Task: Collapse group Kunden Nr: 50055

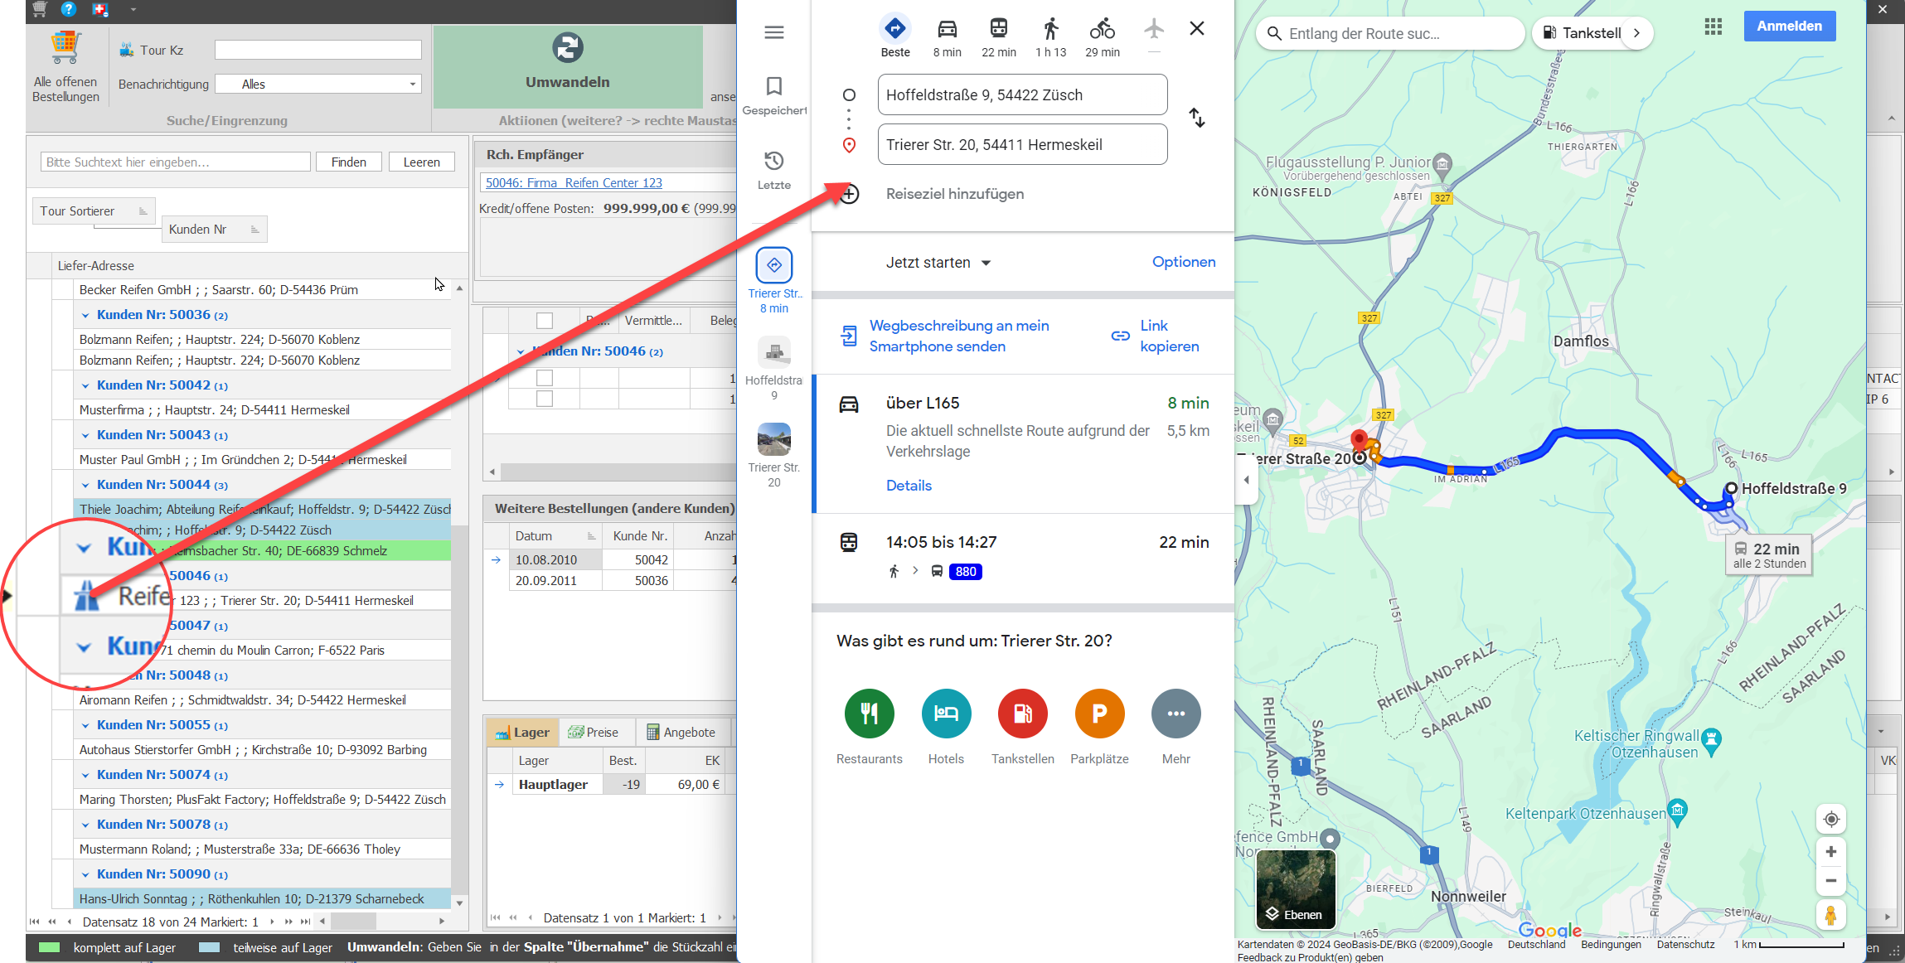Action: click(85, 725)
